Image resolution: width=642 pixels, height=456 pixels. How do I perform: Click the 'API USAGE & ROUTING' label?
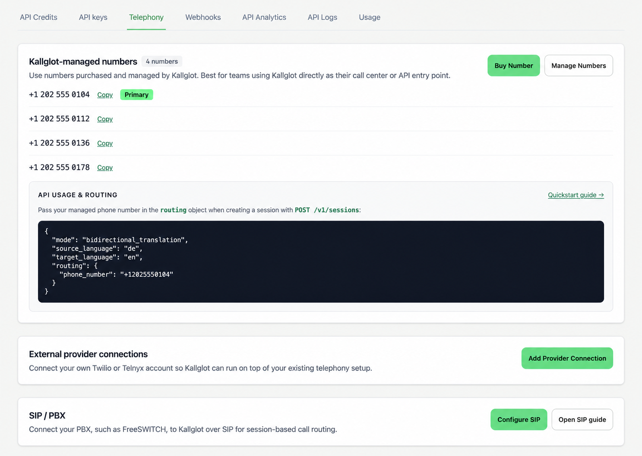pyautogui.click(x=78, y=195)
